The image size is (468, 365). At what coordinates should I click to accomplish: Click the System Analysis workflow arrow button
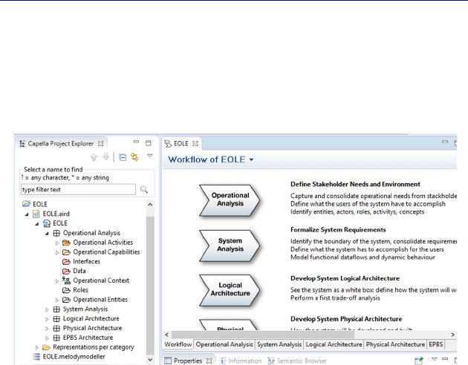click(x=230, y=246)
